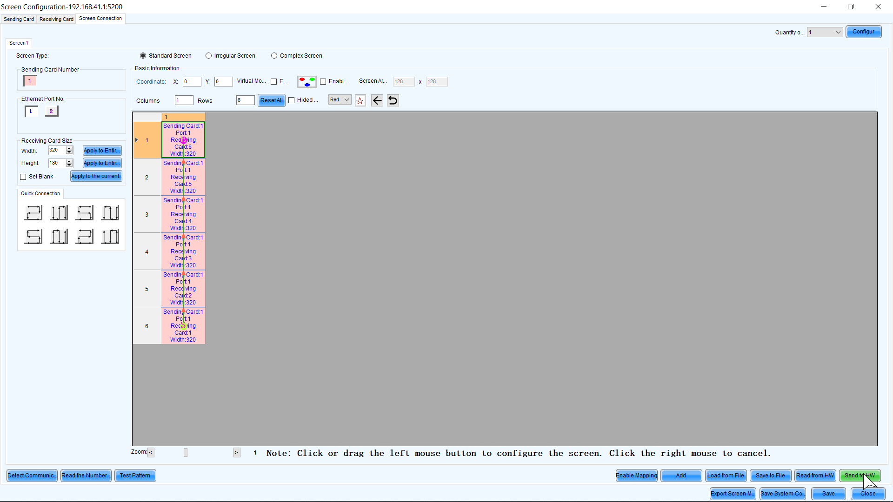Click the star icon beside the Red dropdown
This screenshot has height=502, width=893.
click(x=360, y=100)
